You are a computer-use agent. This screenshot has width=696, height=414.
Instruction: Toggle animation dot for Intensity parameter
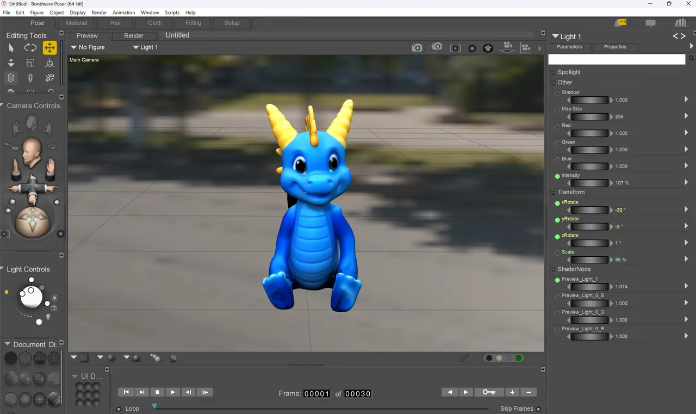click(557, 176)
